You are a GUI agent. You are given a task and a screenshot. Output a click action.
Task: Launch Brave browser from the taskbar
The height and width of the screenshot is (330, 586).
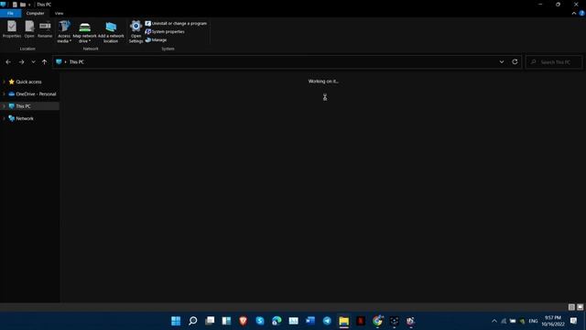tap(244, 321)
